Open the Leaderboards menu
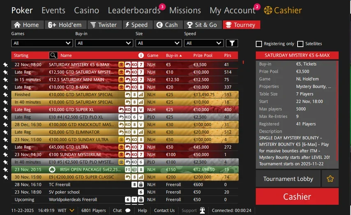351x215 pixels. tap(134, 10)
